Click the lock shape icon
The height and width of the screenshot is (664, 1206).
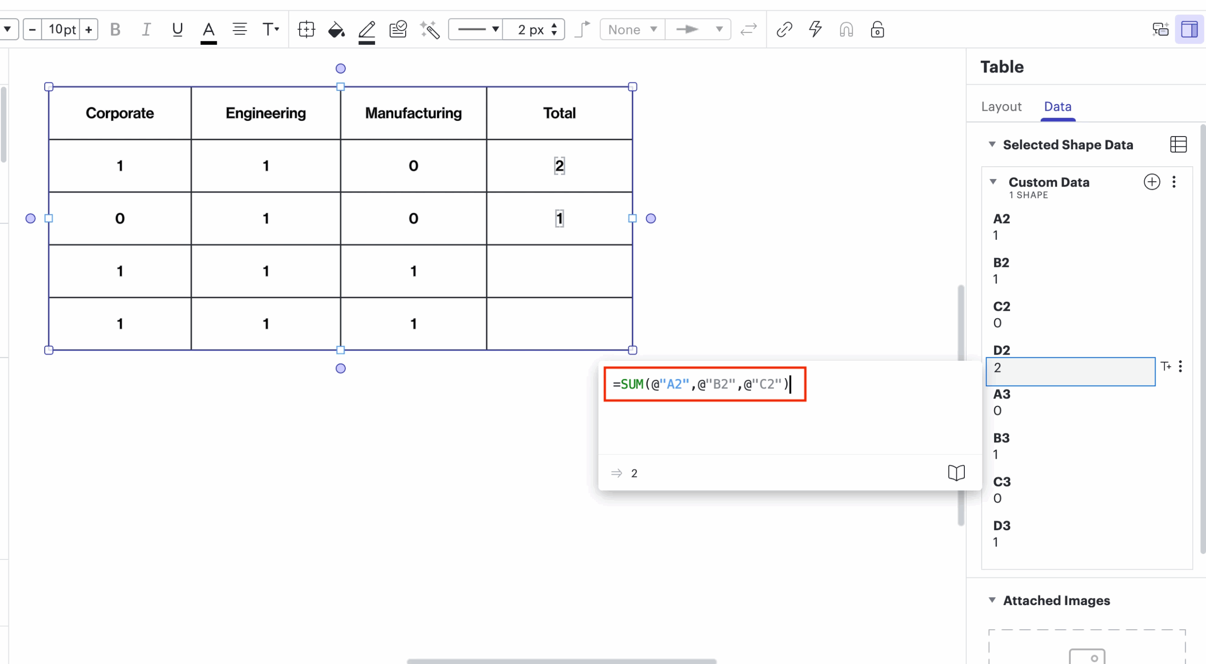coord(877,30)
